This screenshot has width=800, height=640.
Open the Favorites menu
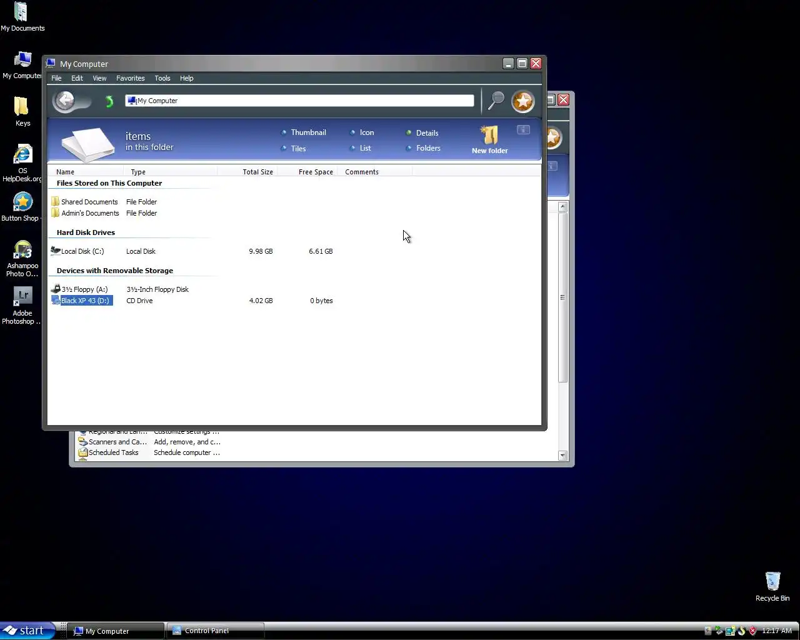[x=130, y=78]
